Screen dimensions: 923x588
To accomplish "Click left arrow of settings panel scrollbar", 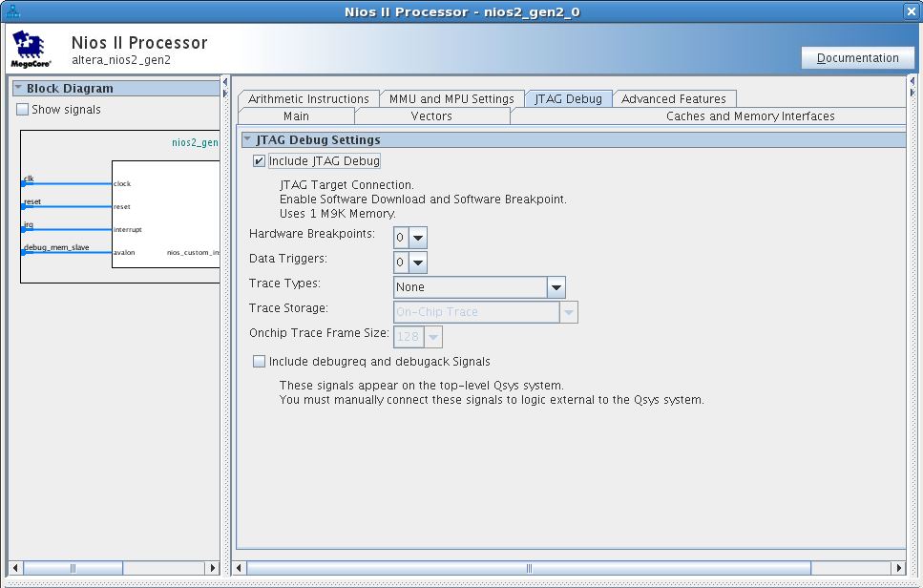I will 239,568.
